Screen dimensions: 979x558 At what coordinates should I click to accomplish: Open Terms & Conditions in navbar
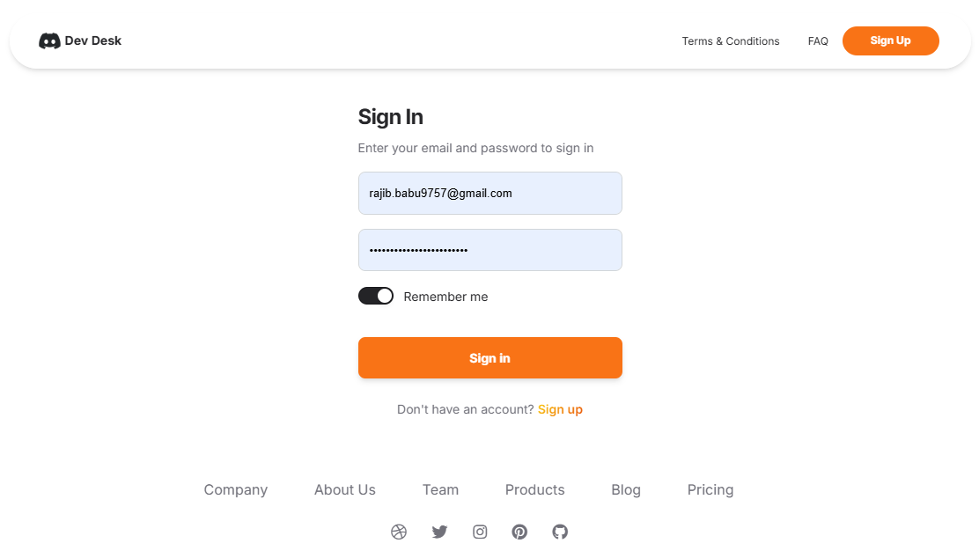(x=731, y=41)
